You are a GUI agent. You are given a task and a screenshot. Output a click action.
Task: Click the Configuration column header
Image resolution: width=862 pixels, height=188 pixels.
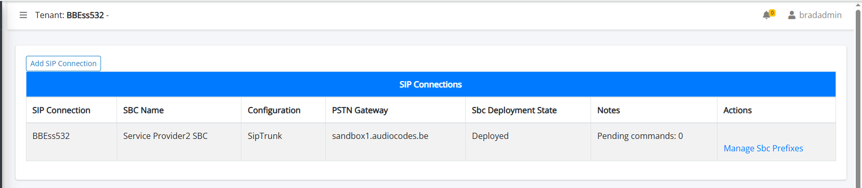pyautogui.click(x=274, y=110)
